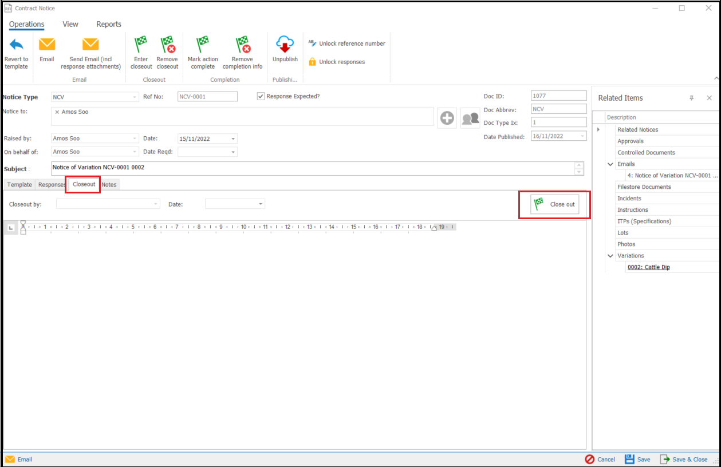Click the Ref No field
The image size is (721, 467).
pyautogui.click(x=207, y=97)
